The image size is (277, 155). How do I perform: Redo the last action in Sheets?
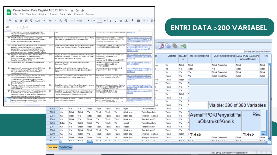pos(21,21)
